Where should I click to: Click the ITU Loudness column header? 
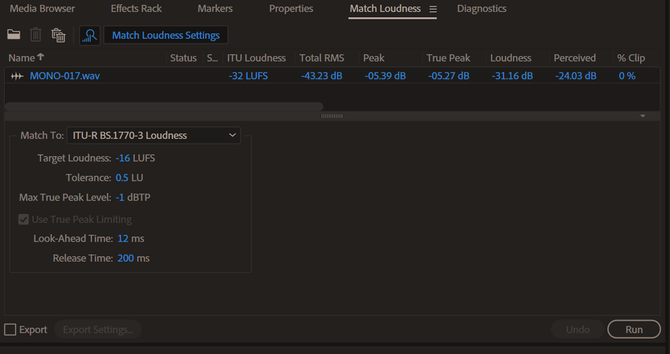(x=256, y=58)
